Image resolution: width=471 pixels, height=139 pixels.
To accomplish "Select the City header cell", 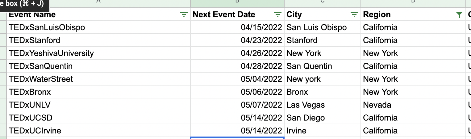I will (x=323, y=14).
